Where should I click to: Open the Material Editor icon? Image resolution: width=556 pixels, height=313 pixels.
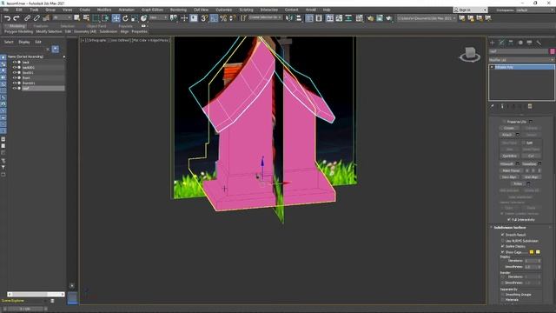click(x=359, y=18)
